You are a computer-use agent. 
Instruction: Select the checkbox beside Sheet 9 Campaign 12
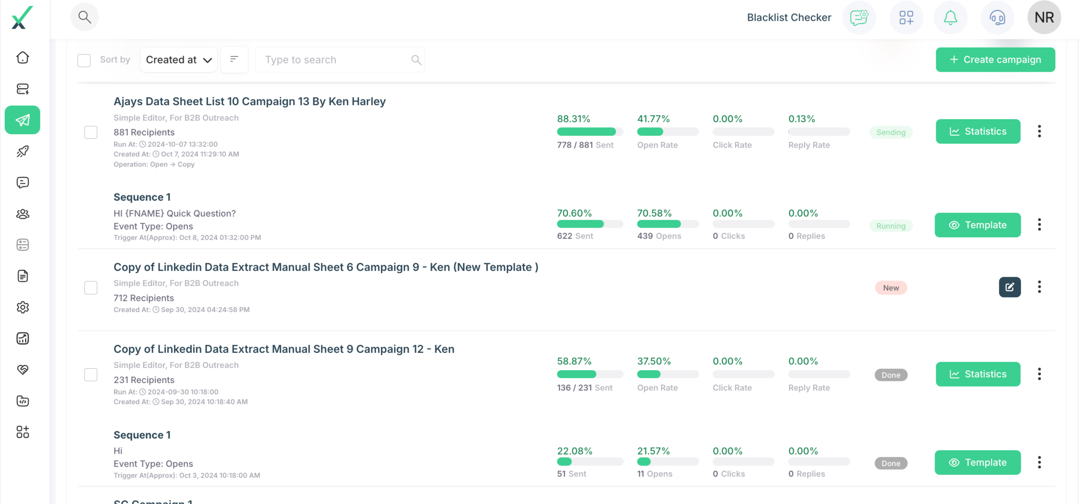click(91, 375)
